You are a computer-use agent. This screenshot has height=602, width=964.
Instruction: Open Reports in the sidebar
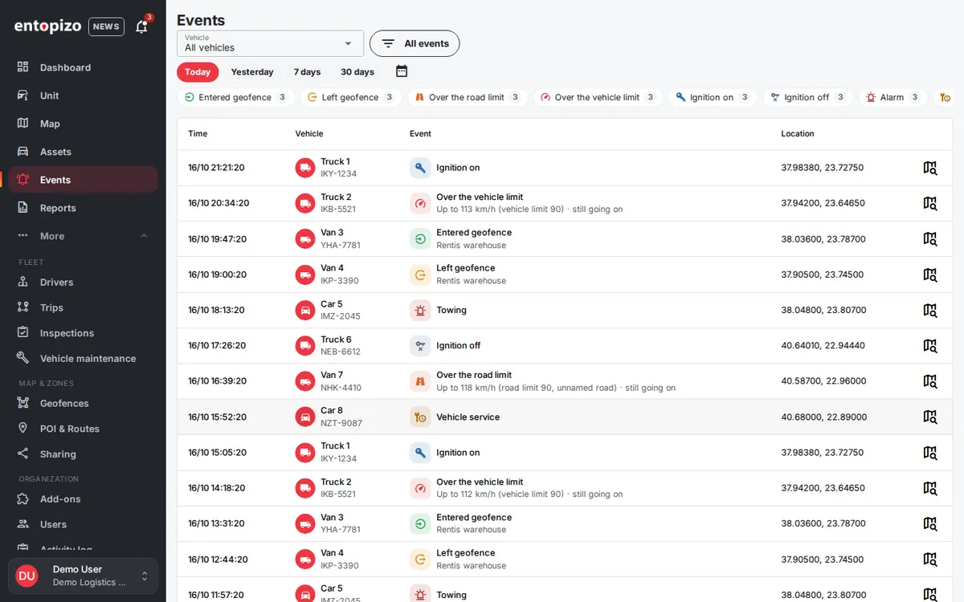coord(83,208)
